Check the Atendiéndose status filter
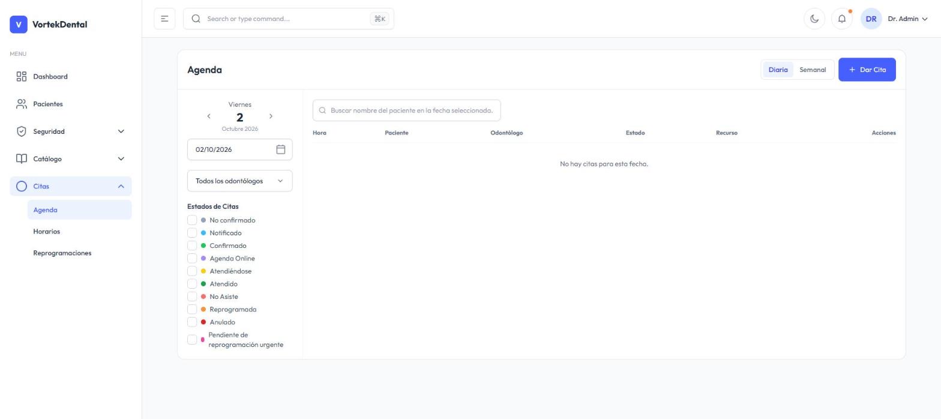 coord(192,271)
